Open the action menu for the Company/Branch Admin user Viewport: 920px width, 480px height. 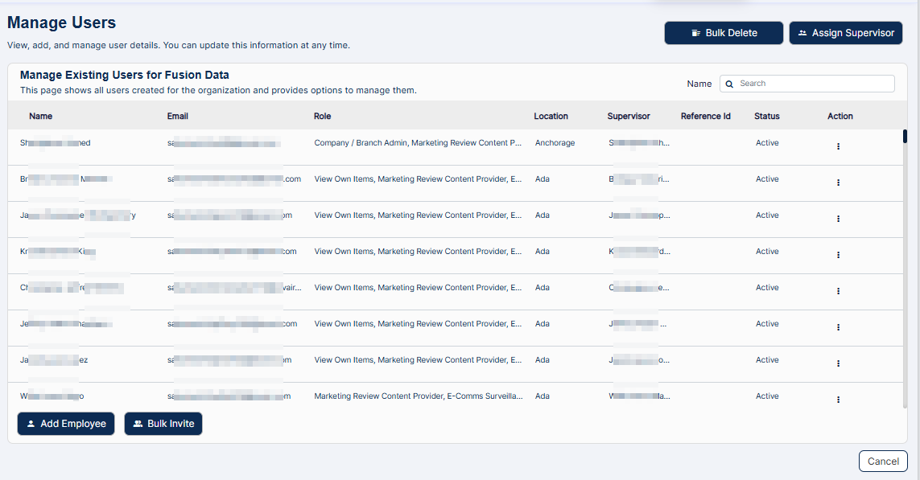pyautogui.click(x=838, y=146)
